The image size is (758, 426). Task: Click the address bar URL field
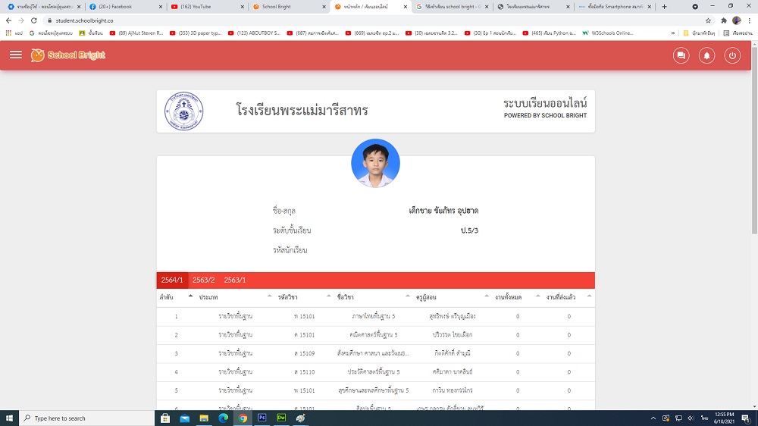click(377, 20)
